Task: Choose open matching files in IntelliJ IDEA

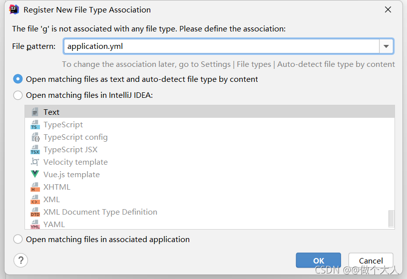Action: pyautogui.click(x=18, y=95)
